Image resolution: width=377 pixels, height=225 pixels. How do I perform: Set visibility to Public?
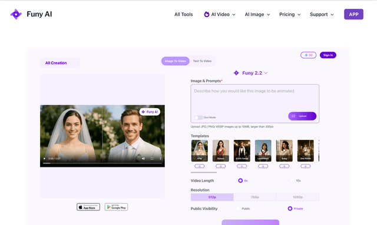[238, 209]
